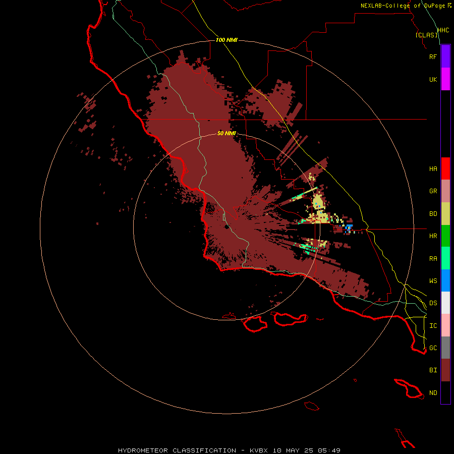
Task: Click the [CLAS] units label
Action: pos(426,35)
